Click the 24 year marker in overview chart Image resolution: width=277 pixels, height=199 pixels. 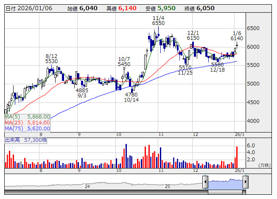87,186
